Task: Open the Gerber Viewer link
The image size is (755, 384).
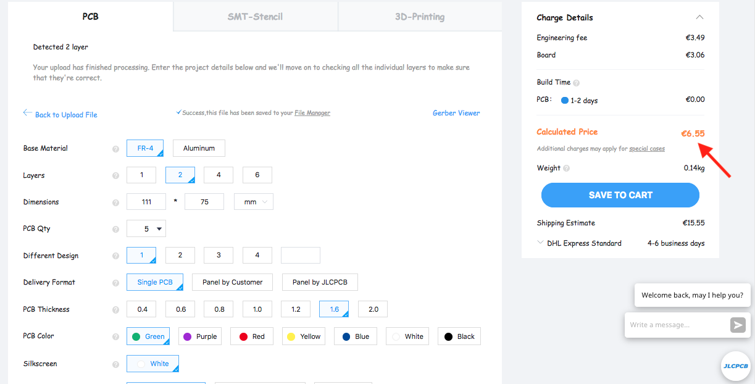Action: coord(456,113)
